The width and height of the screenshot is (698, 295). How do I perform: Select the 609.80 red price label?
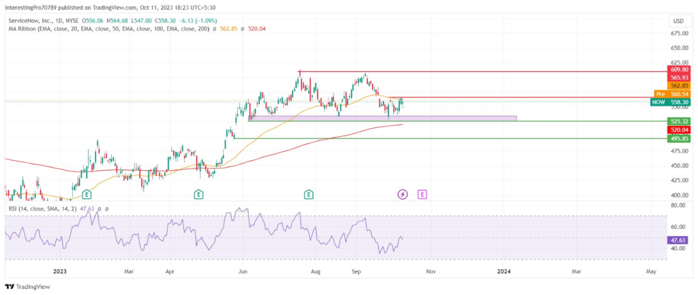(679, 70)
